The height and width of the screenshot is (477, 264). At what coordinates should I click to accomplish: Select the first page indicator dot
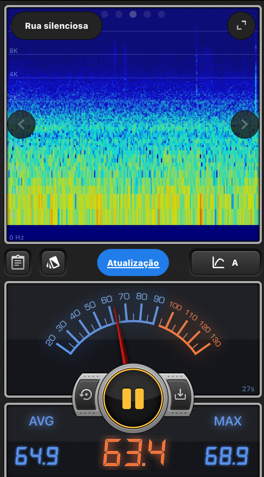pyautogui.click(x=105, y=14)
